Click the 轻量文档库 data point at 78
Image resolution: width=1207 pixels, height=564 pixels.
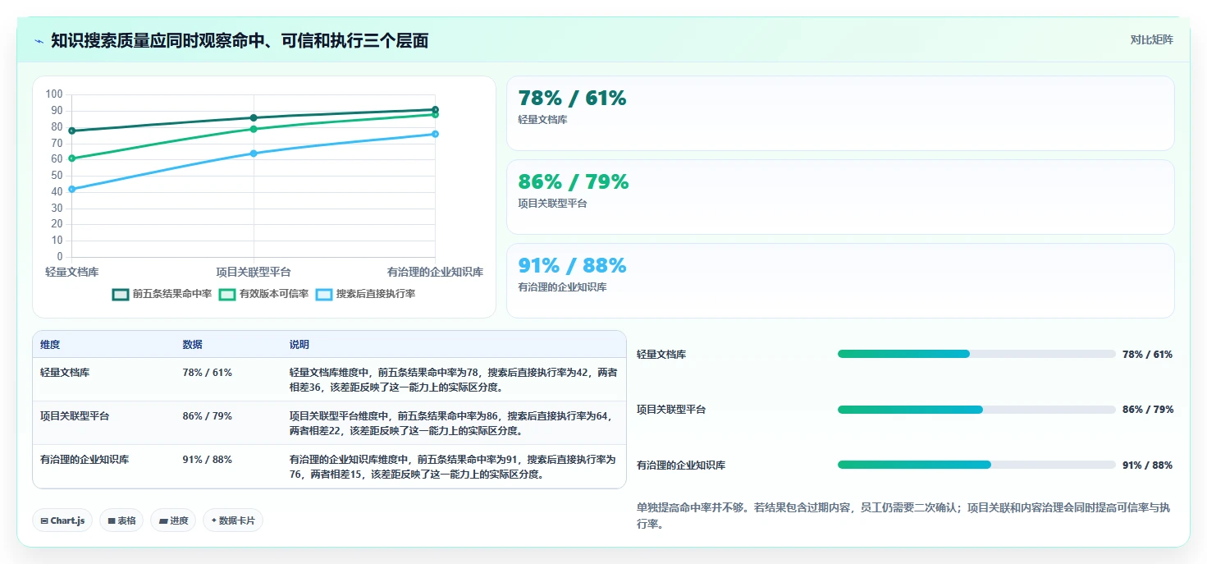[x=72, y=131]
